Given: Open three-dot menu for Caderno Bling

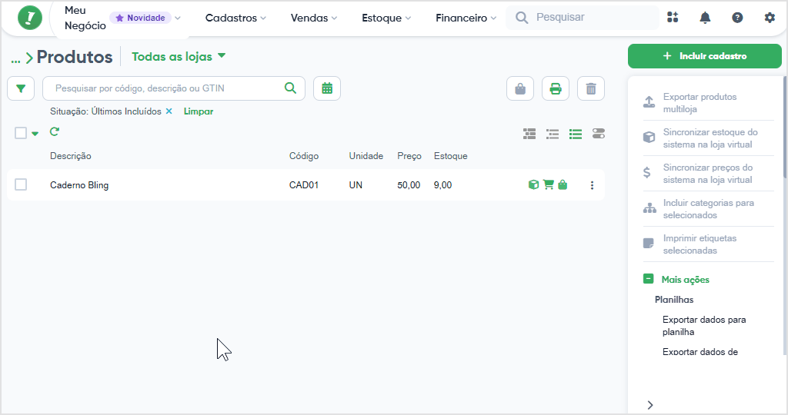Looking at the screenshot, I should click(592, 185).
